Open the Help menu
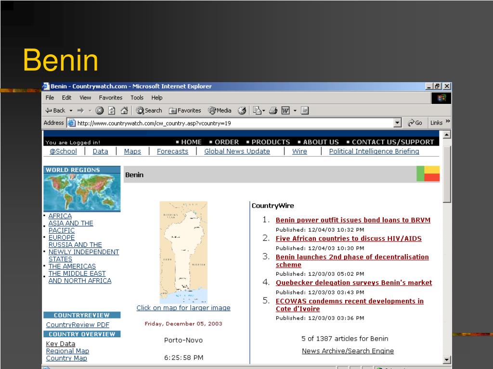 (157, 98)
